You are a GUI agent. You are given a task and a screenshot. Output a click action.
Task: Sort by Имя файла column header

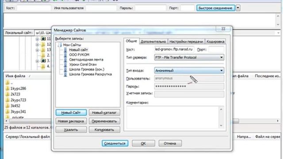click(15, 76)
